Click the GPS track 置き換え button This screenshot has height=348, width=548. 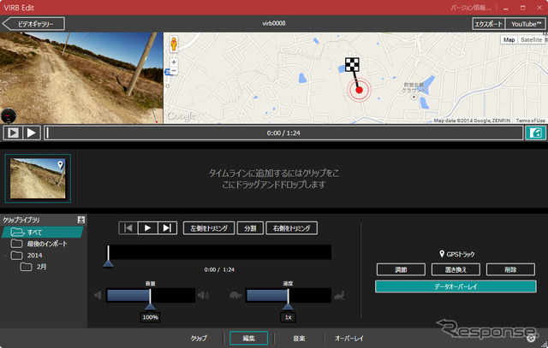[x=456, y=269]
